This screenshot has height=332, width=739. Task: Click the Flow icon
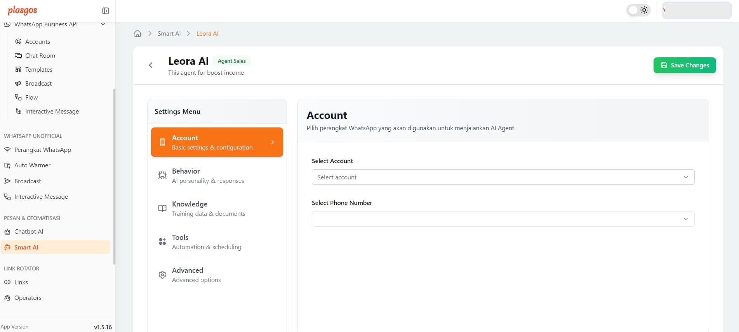pyautogui.click(x=18, y=97)
